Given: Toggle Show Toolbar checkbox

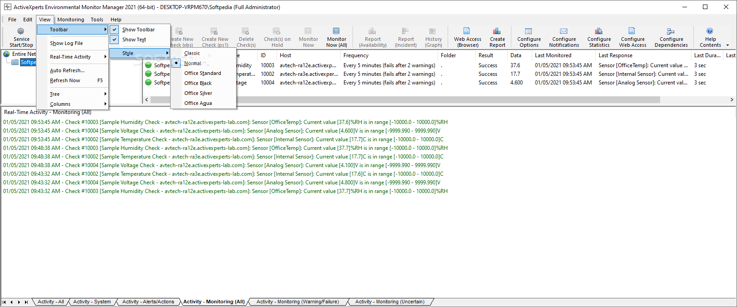Looking at the screenshot, I should click(x=115, y=30).
